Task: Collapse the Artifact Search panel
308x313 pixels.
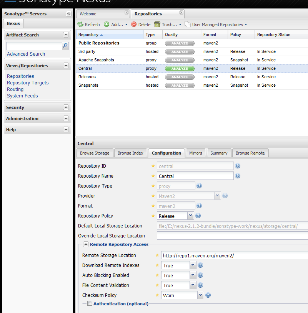Action: click(x=66, y=35)
